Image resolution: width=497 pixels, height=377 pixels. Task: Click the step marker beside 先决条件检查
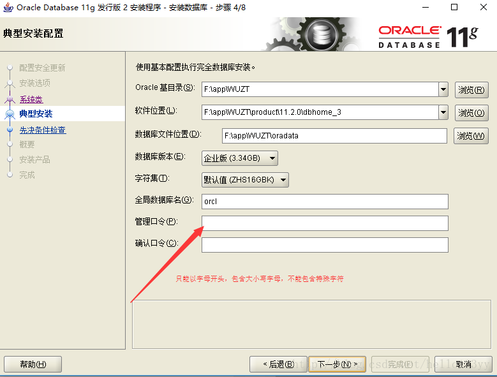click(x=10, y=129)
